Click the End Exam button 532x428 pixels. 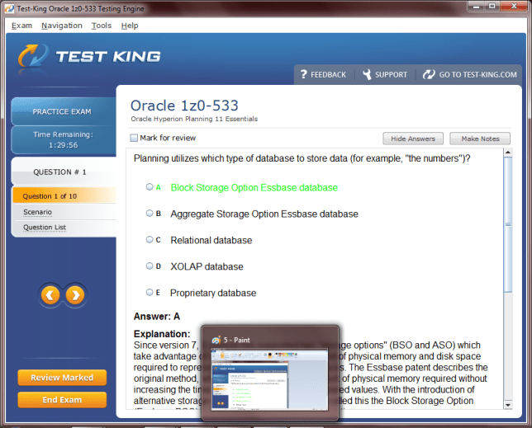click(62, 400)
